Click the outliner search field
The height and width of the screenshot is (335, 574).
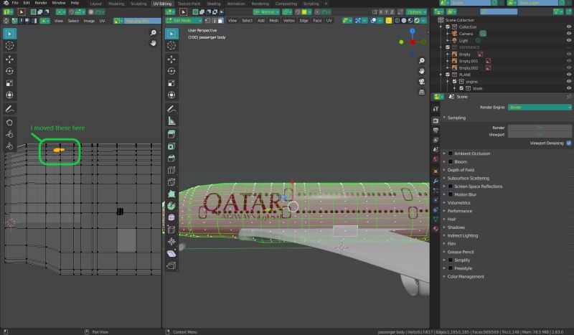(499, 11)
